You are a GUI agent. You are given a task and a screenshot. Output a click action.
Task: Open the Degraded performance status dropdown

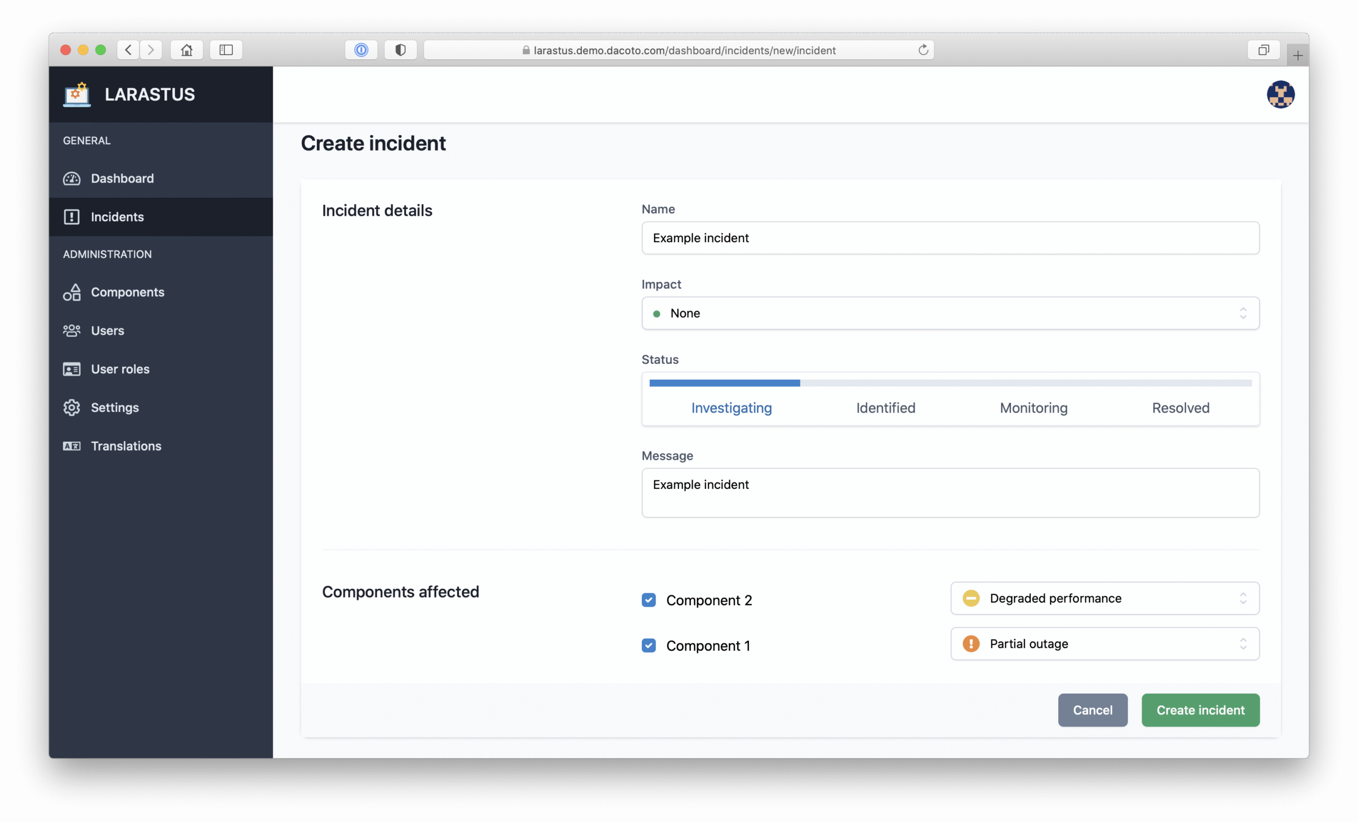click(x=1103, y=598)
